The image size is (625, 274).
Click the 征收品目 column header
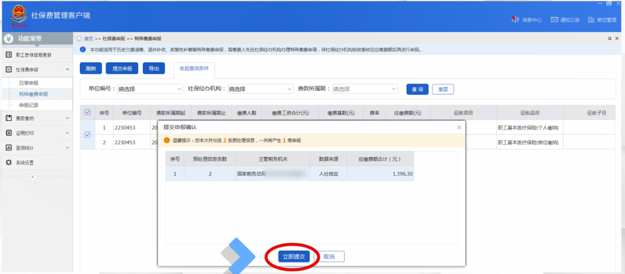[x=530, y=113]
